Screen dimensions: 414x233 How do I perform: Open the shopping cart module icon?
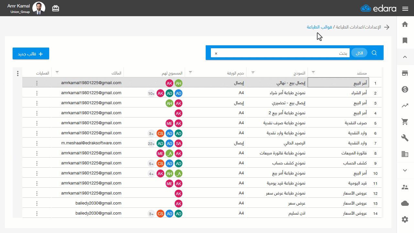pyautogui.click(x=405, y=122)
